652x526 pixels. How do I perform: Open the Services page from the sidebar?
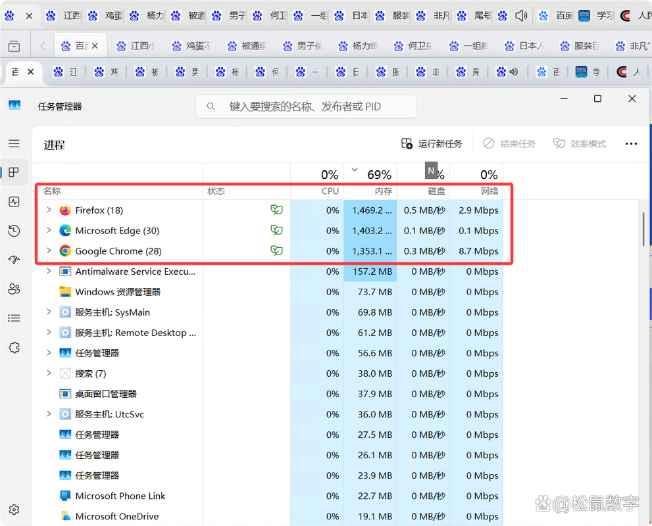point(14,347)
